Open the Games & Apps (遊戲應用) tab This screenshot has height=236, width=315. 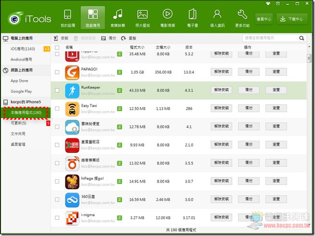tap(93, 18)
